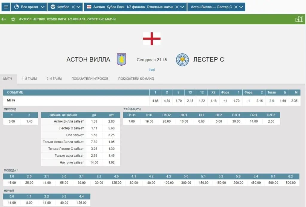Click the flag icon in league filter
The image size is (306, 207).
pos(89,7)
